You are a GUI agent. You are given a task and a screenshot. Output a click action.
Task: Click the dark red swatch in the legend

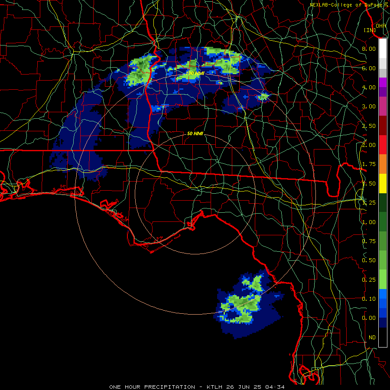pos(383,126)
